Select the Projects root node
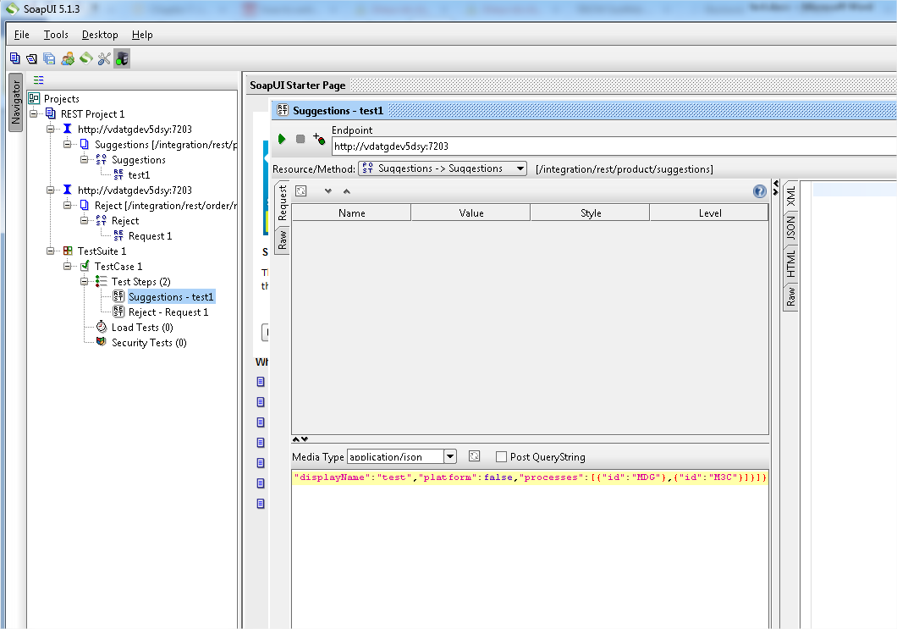This screenshot has height=629, width=897. [61, 98]
